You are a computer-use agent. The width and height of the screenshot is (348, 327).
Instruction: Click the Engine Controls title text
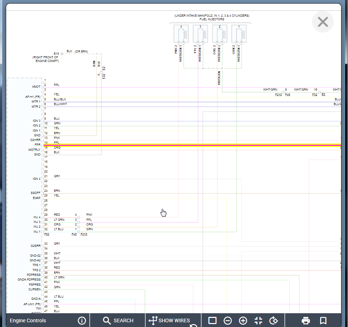tap(28, 320)
